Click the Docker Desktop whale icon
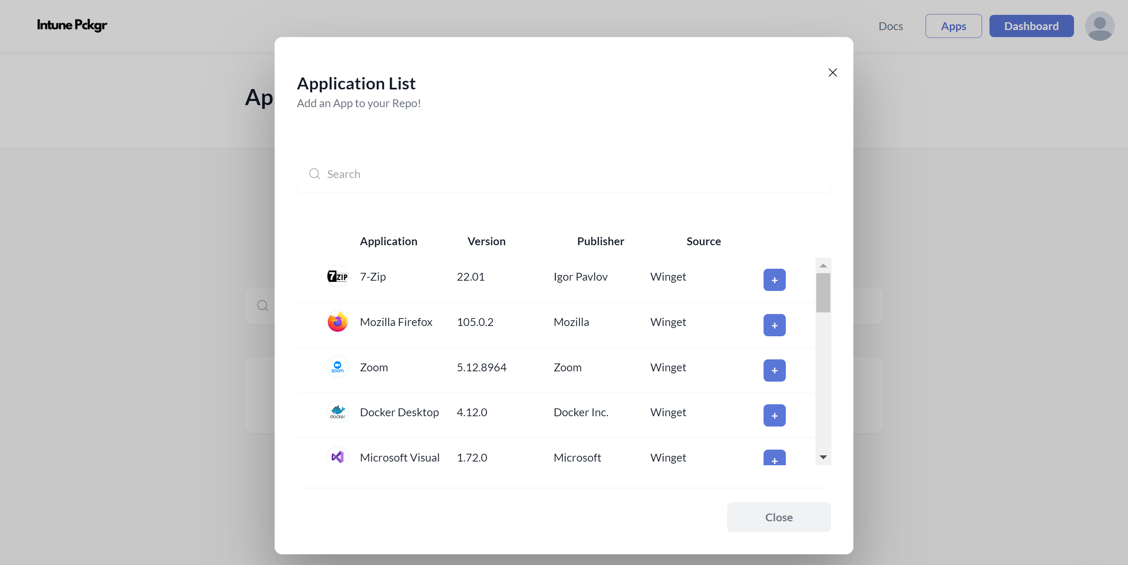This screenshot has height=565, width=1128. tap(337, 412)
